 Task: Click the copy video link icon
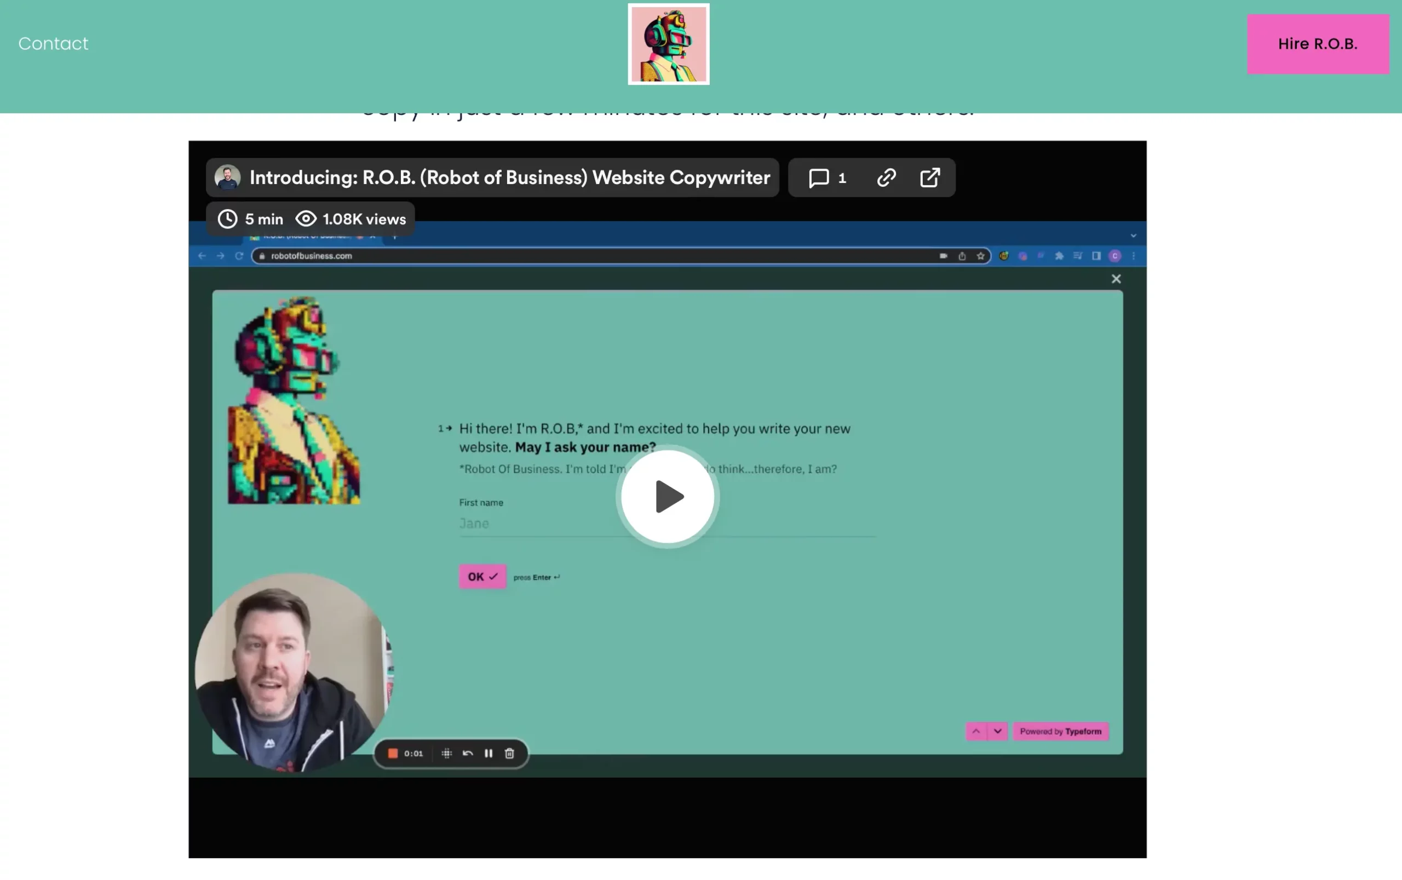click(886, 177)
